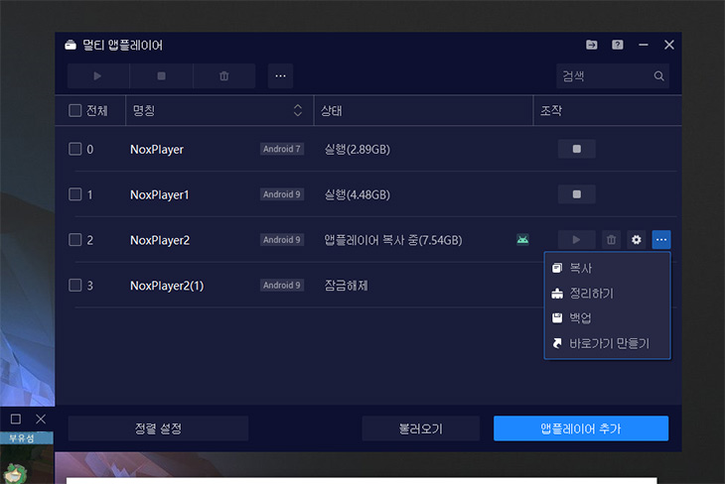Viewport: 725px width, 484px height.
Task: Open the help question mark icon
Action: pos(618,45)
